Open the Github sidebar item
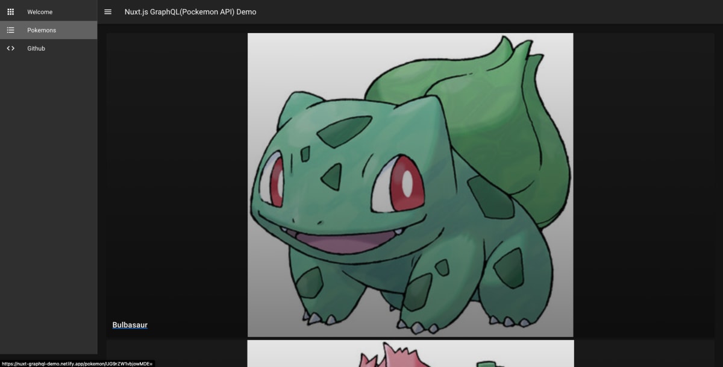Image resolution: width=723 pixels, height=367 pixels. 48,48
